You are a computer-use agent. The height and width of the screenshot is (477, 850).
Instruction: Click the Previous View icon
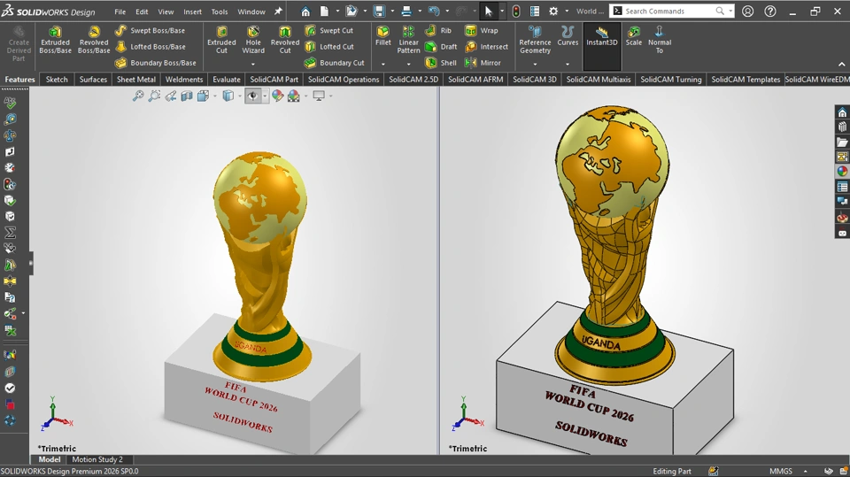171,96
